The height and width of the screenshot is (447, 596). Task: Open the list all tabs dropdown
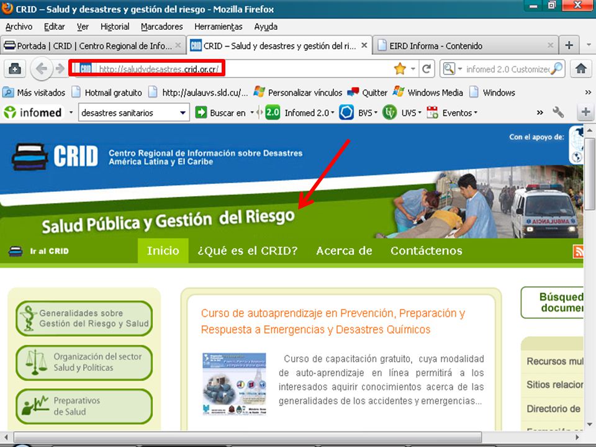point(589,45)
